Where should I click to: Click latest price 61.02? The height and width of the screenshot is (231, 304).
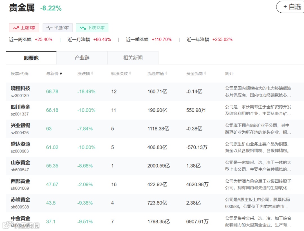(52, 147)
